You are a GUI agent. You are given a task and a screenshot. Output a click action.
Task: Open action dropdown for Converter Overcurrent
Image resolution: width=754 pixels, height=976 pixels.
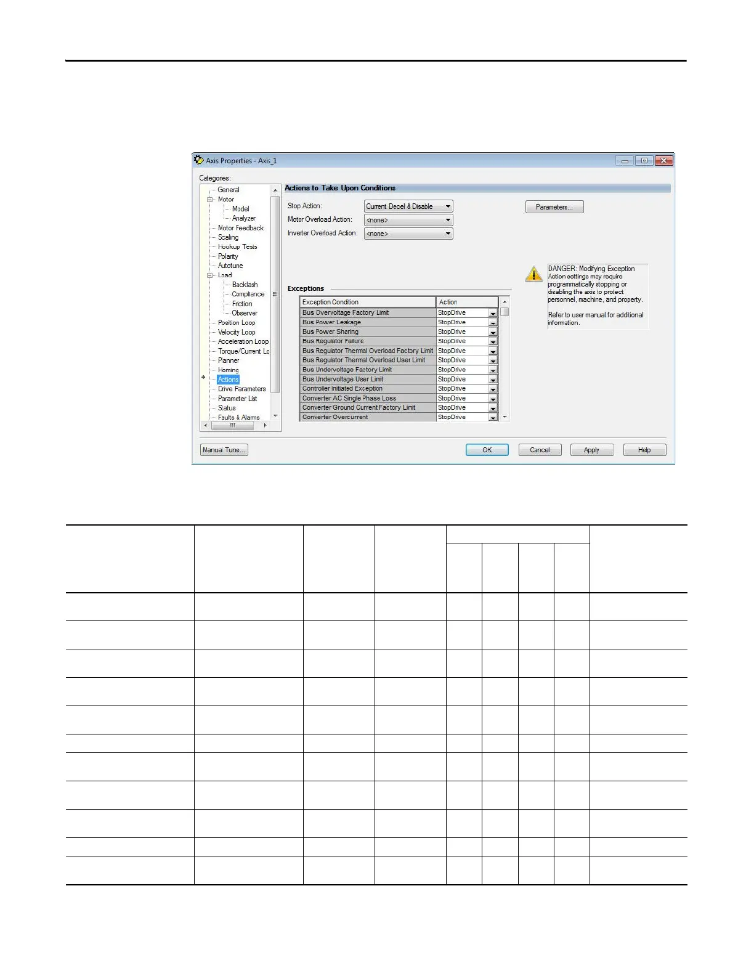(x=493, y=417)
